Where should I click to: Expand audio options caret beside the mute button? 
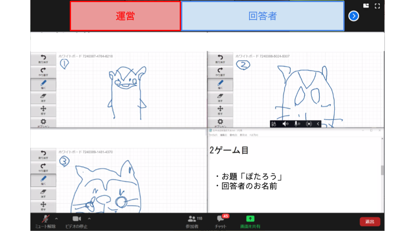click(56, 219)
